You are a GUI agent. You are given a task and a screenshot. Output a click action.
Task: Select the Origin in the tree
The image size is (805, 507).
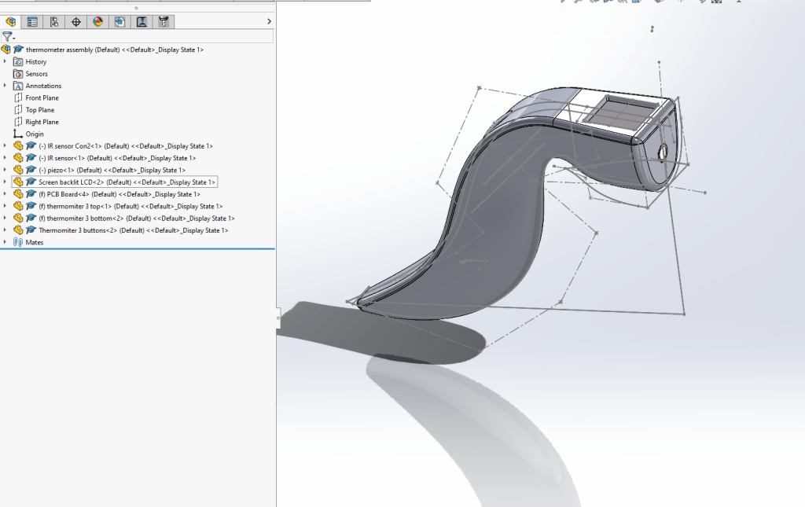tap(34, 134)
